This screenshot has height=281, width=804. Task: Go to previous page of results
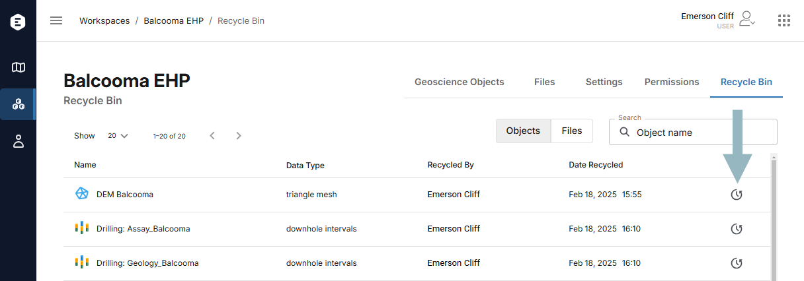click(x=212, y=136)
